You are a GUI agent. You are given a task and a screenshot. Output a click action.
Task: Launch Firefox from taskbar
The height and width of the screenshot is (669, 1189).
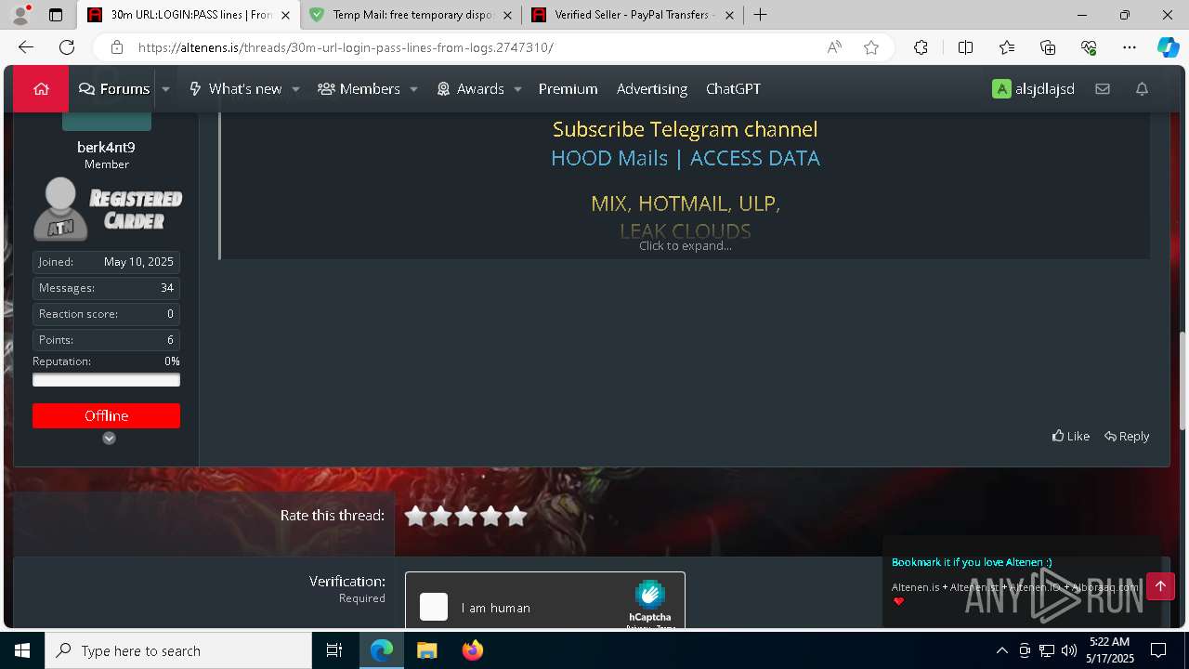473,650
